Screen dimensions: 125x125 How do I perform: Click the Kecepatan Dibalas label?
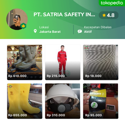click(98, 27)
